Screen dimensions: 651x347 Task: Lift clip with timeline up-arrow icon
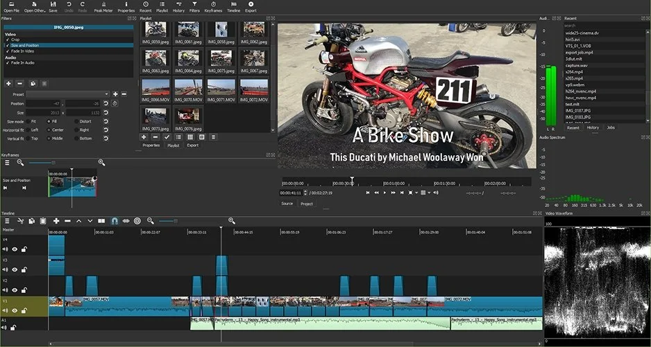click(x=79, y=221)
